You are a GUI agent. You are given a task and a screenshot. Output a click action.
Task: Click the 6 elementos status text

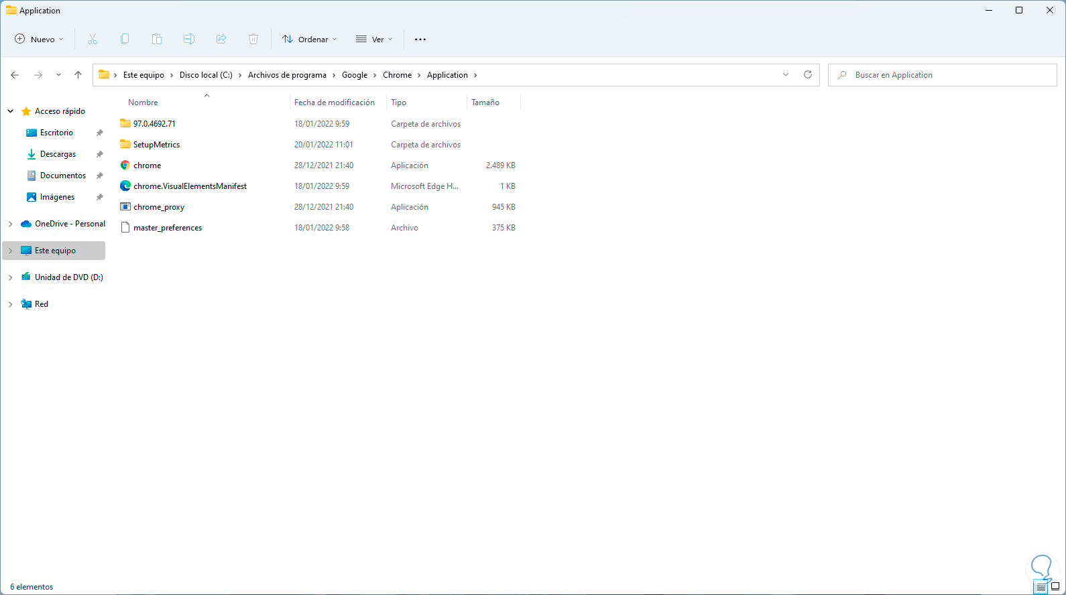click(32, 587)
